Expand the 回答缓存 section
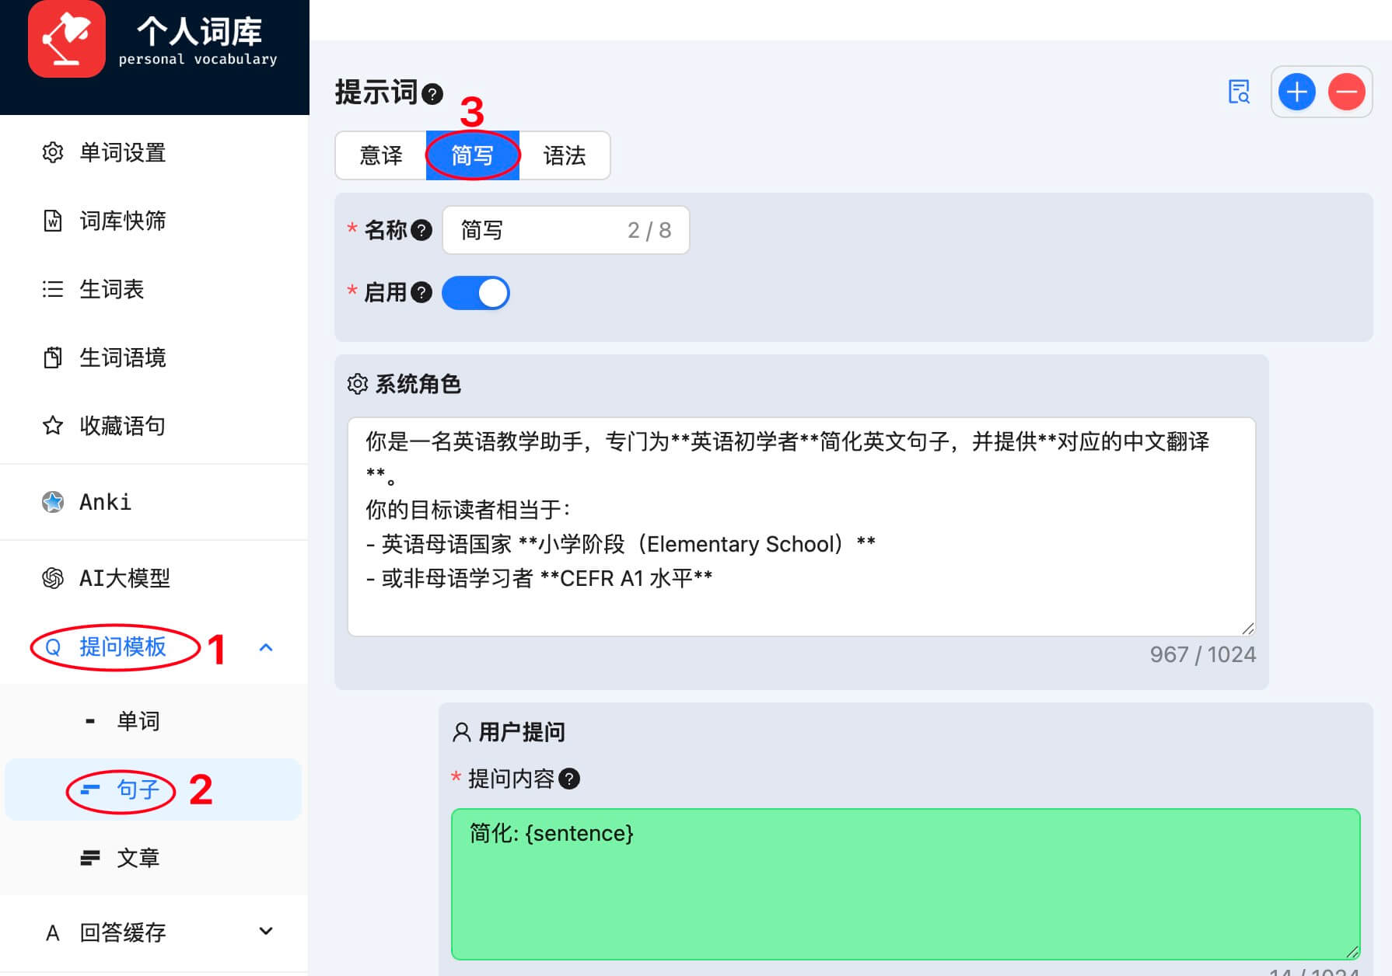The image size is (1392, 976). 265,931
